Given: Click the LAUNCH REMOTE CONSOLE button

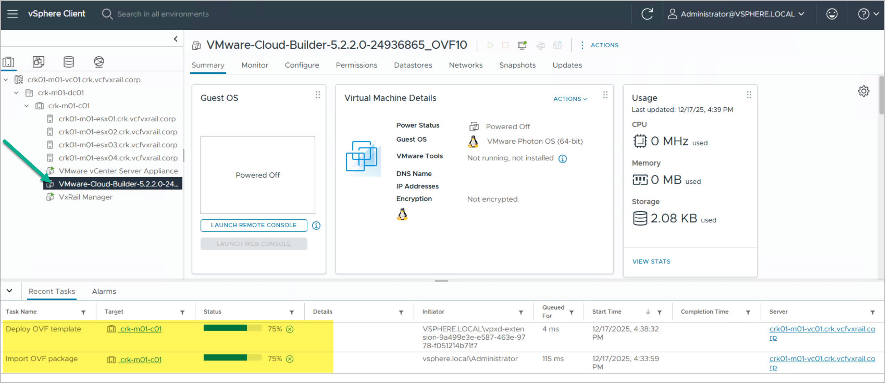Looking at the screenshot, I should pos(254,225).
